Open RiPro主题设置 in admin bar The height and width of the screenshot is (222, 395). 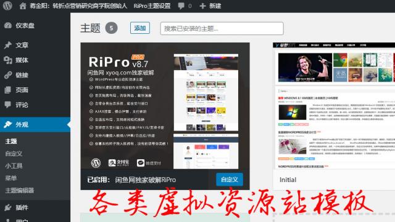(x=152, y=6)
